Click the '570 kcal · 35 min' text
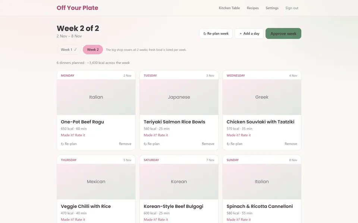The image size is (358, 223). (239, 129)
